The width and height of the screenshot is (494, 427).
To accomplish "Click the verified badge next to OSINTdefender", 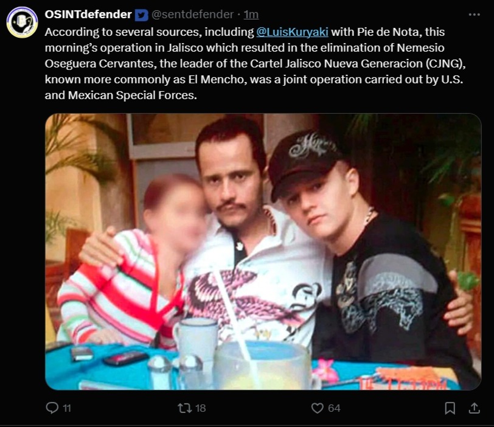I will [x=142, y=15].
